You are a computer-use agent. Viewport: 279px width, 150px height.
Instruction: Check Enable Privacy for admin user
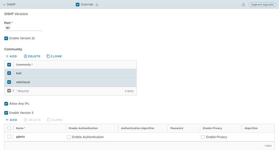[203, 137]
